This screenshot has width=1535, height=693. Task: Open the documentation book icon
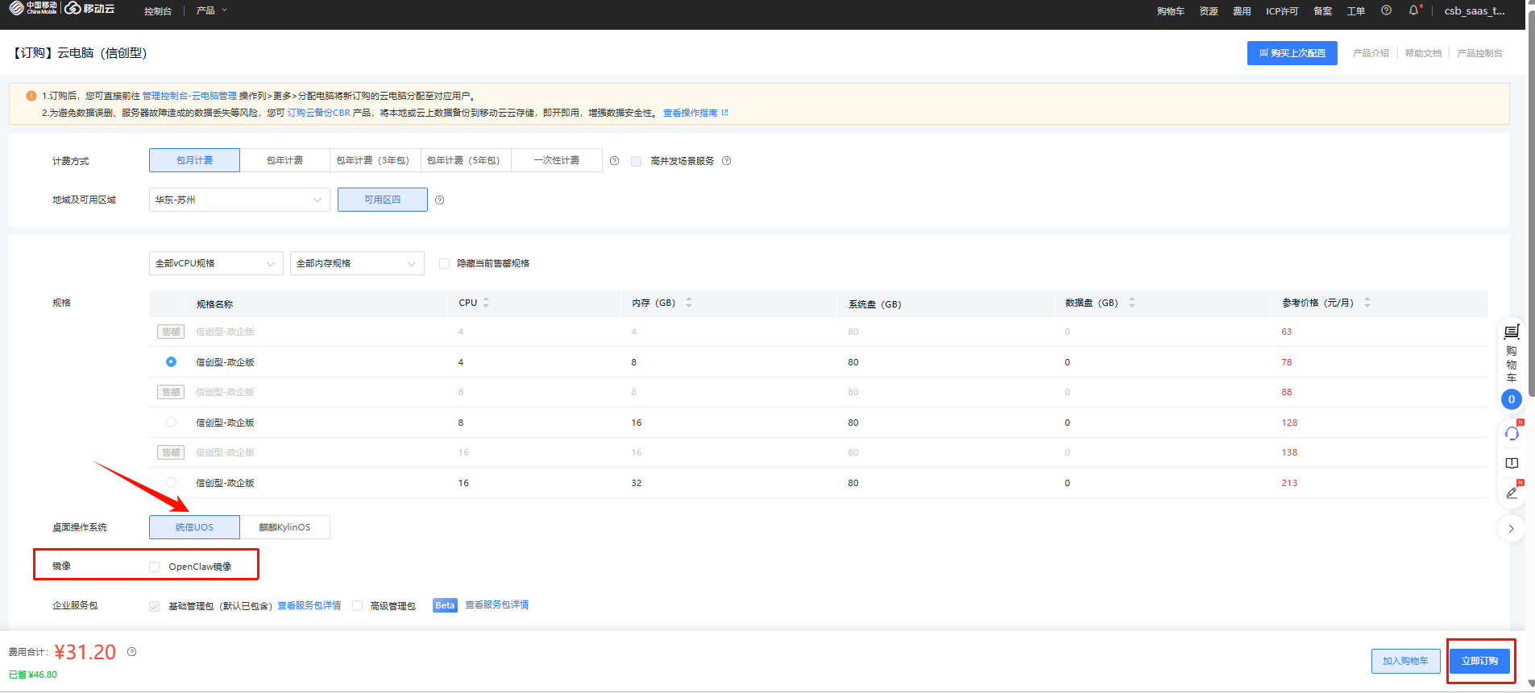[x=1512, y=464]
